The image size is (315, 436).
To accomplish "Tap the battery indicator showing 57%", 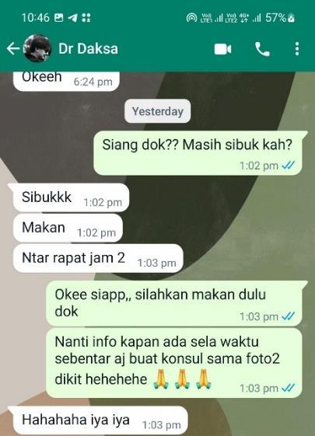I will point(280,18).
